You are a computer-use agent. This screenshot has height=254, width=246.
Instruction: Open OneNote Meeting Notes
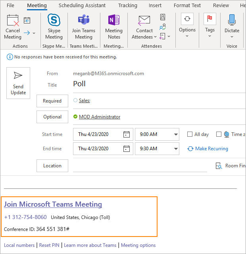pos(114,20)
